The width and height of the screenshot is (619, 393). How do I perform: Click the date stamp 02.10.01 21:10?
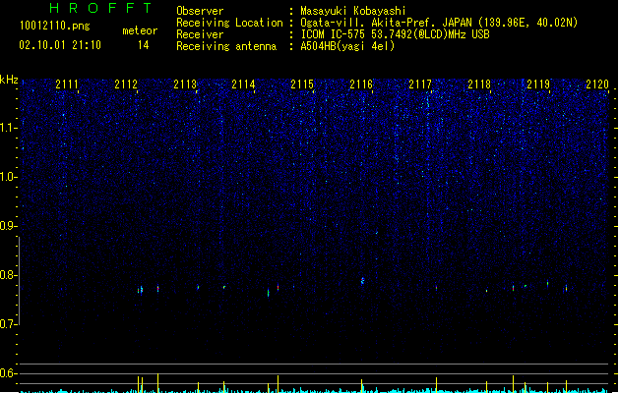point(60,45)
